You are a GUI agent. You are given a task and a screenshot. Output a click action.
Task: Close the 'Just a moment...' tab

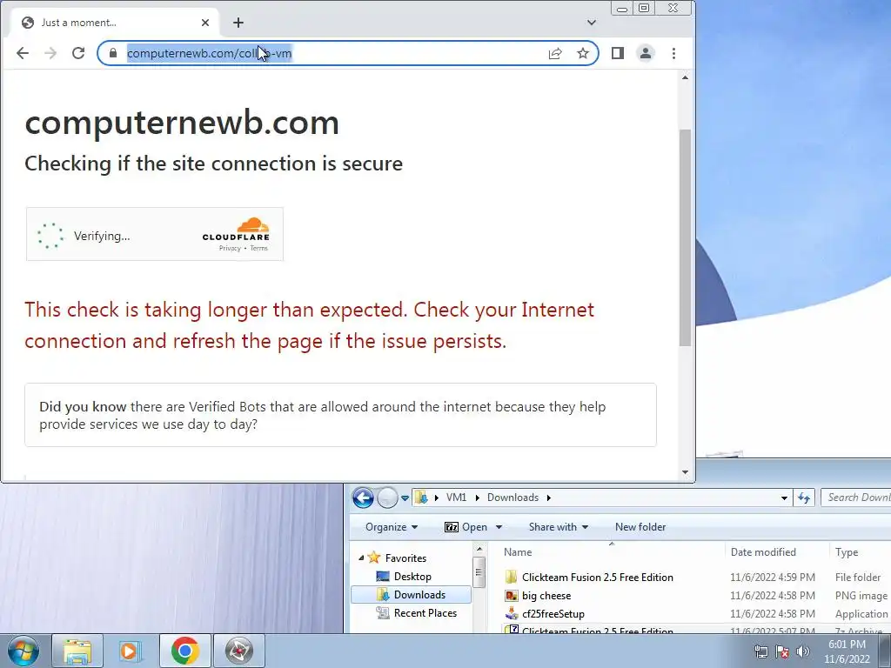[205, 23]
